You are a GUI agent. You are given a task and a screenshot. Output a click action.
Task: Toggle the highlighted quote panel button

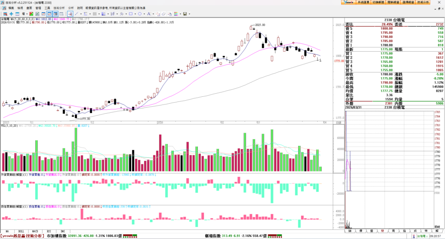[56, 14]
